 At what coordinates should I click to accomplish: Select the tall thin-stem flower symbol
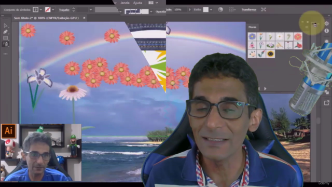288,45
